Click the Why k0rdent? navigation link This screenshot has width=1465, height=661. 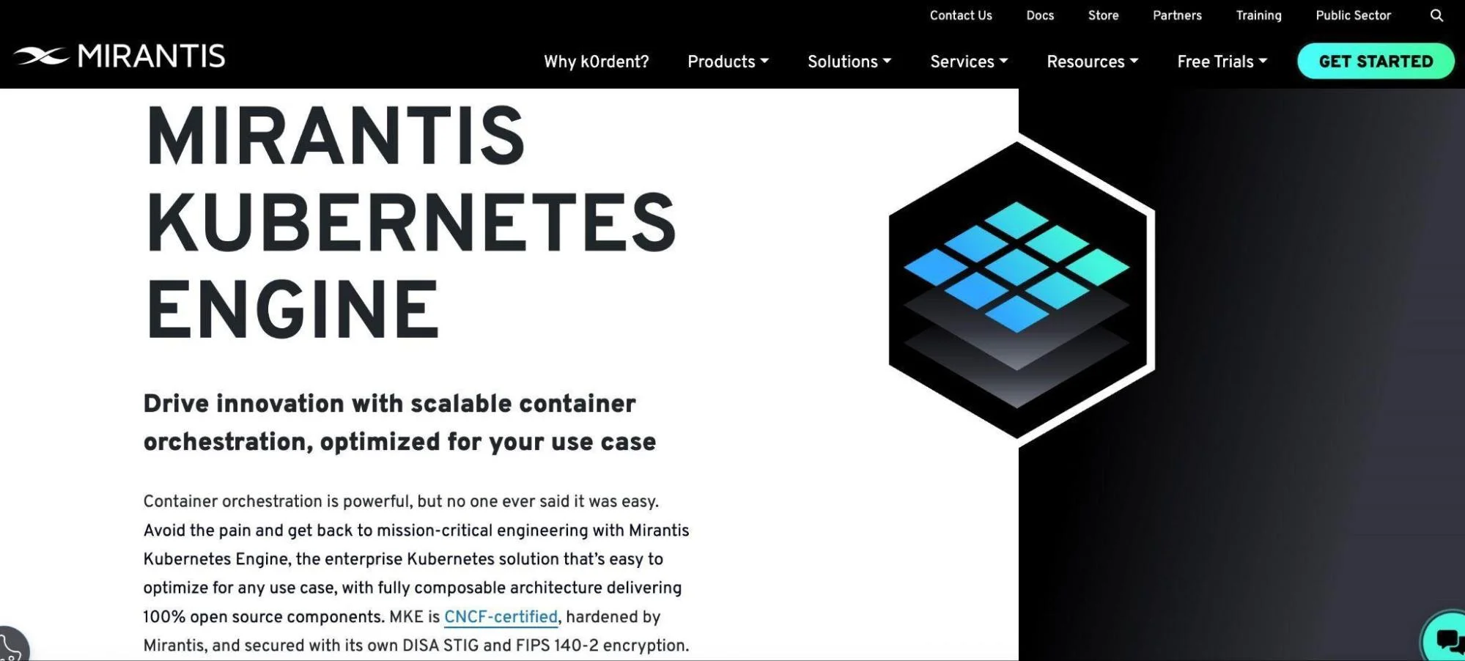(x=596, y=62)
